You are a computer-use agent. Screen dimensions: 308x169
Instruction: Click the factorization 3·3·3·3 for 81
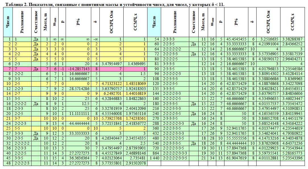coord(175,64)
